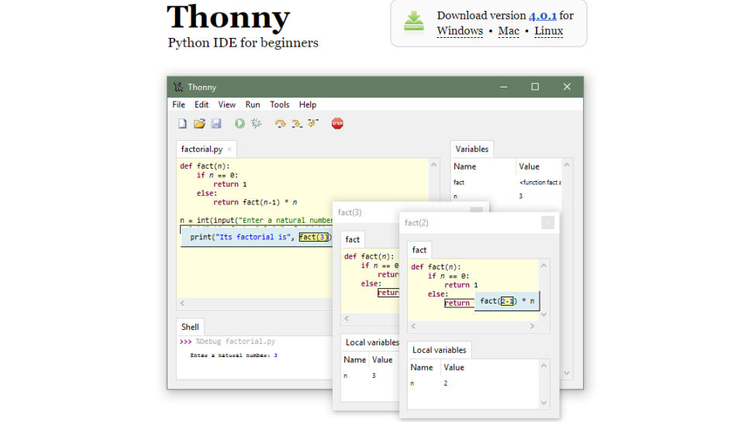Open the View menu

tap(227, 105)
